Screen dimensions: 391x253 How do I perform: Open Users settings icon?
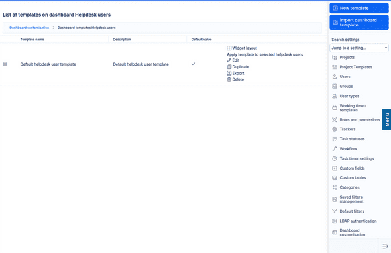pos(335,77)
